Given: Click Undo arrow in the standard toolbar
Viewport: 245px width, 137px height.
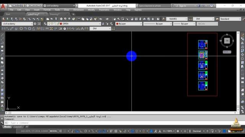Looking at the screenshot, I should (101, 19).
